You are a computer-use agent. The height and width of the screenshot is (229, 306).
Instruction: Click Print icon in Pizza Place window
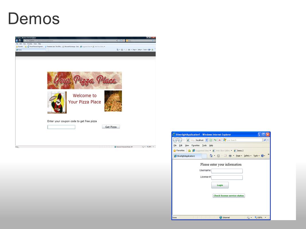click(x=129, y=50)
